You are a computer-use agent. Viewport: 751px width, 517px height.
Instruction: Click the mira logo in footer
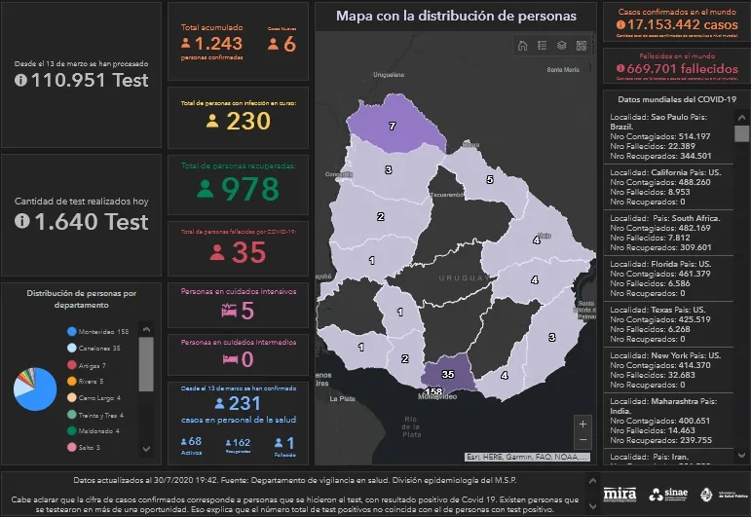coord(620,493)
